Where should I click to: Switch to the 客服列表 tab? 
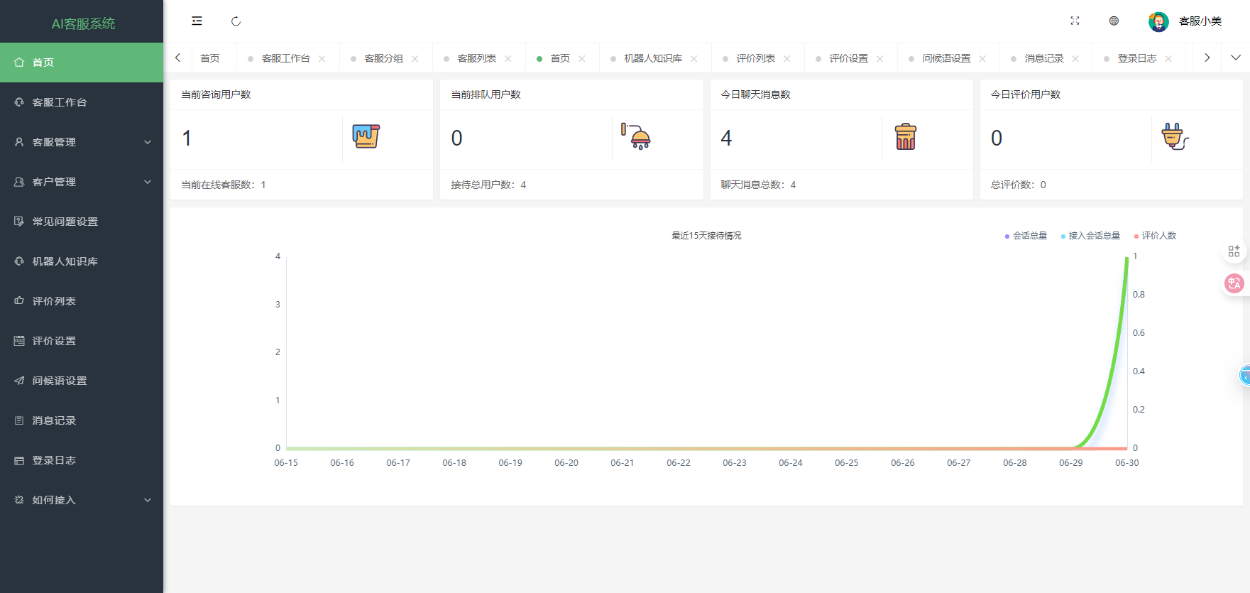point(476,58)
